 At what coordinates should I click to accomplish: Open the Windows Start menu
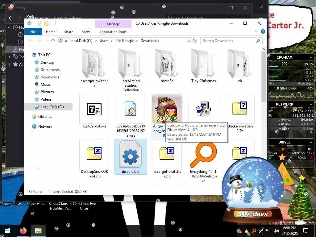click(x=7, y=231)
